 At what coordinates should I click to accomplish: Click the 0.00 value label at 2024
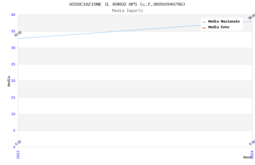(252, 143)
